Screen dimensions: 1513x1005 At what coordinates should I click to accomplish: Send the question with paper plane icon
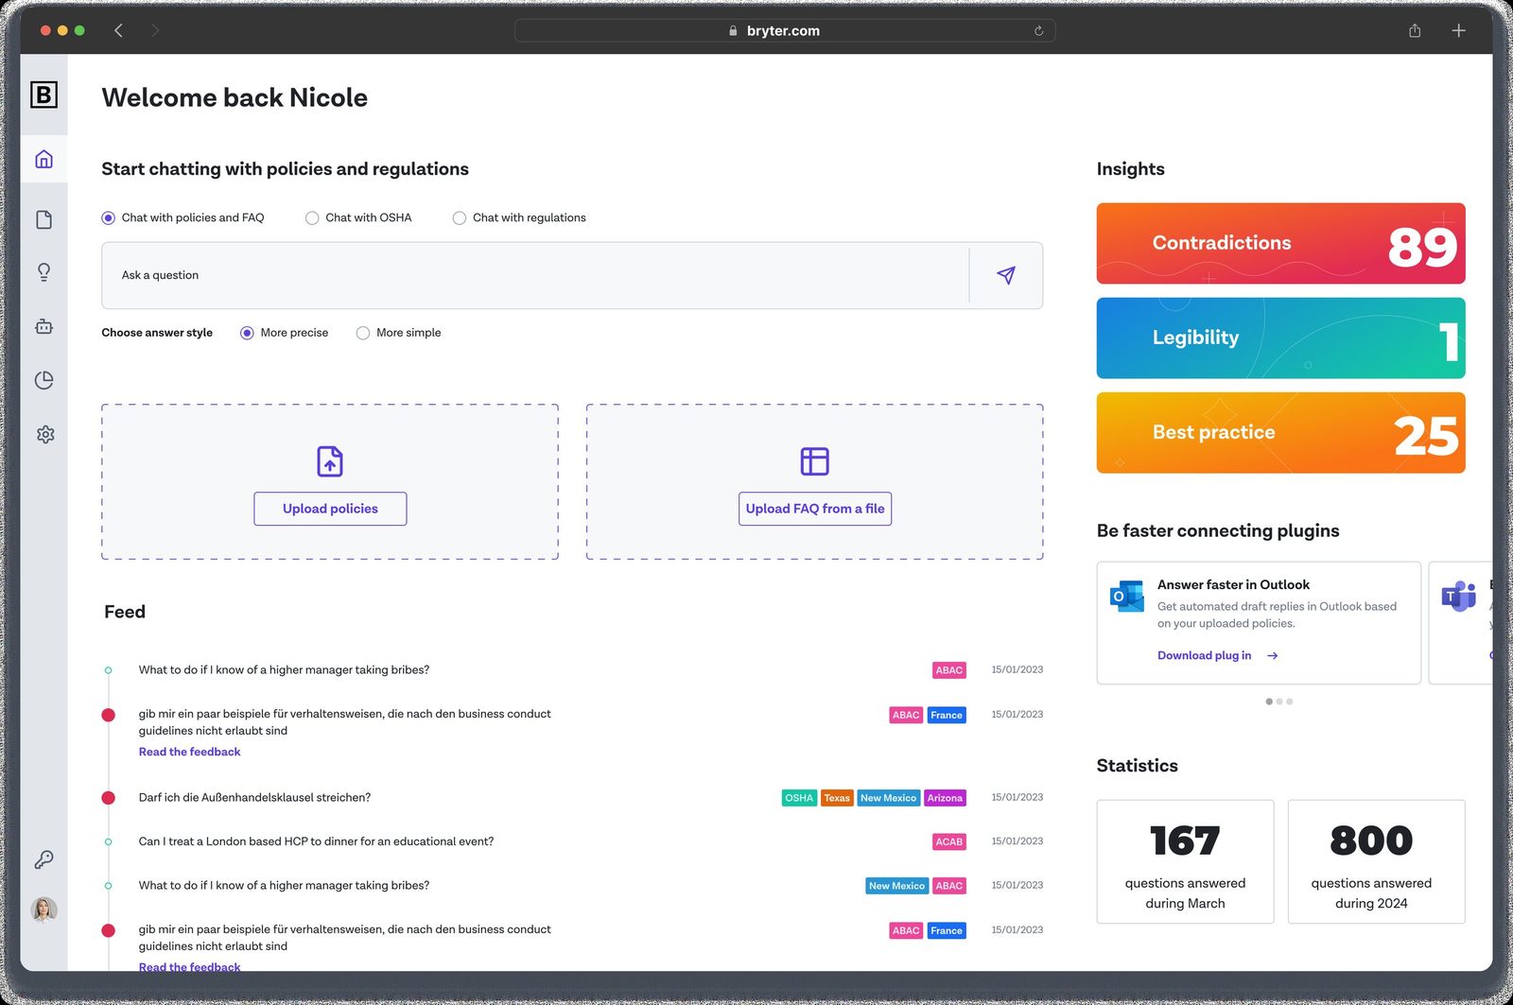1006,275
